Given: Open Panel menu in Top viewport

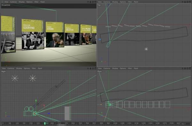Looking at the screenshot, I should (x=136, y=2).
